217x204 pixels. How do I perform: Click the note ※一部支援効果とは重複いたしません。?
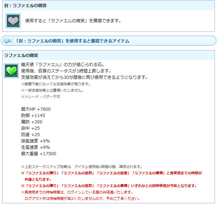52,90
